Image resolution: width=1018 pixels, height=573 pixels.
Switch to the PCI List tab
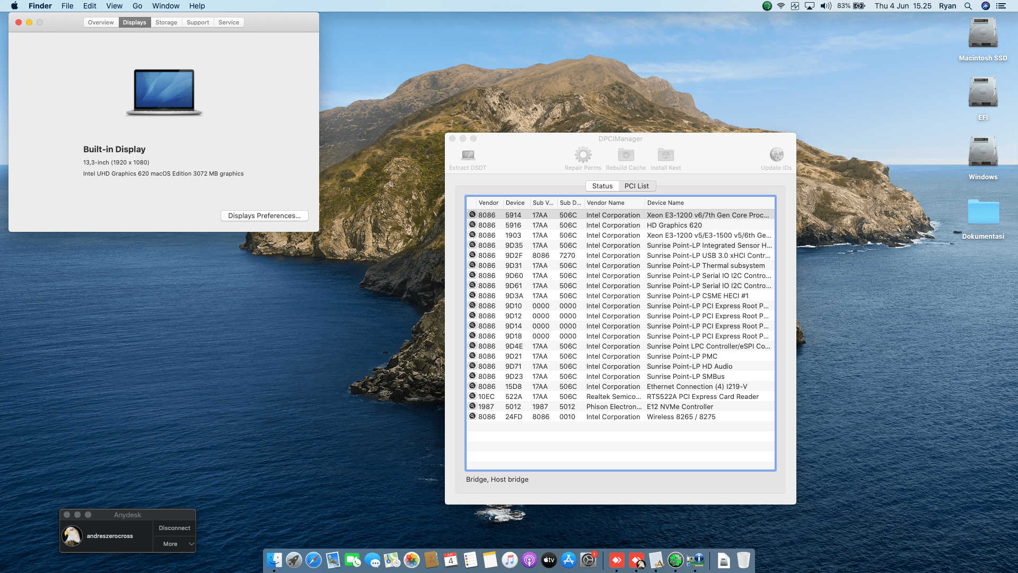pyautogui.click(x=636, y=186)
